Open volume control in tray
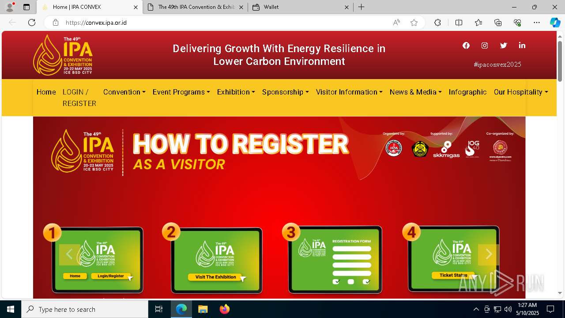Viewport: 565px width, 318px height. coord(508,309)
